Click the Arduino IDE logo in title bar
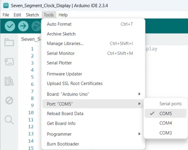The image size is (188, 150). pyautogui.click(x=6, y=6)
